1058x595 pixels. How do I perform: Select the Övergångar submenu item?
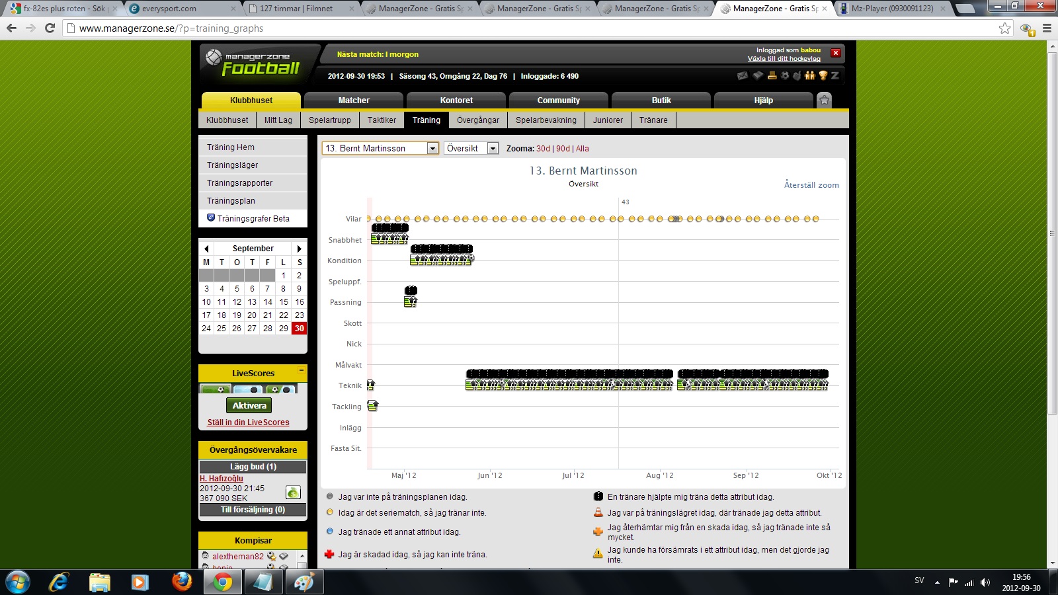click(478, 120)
